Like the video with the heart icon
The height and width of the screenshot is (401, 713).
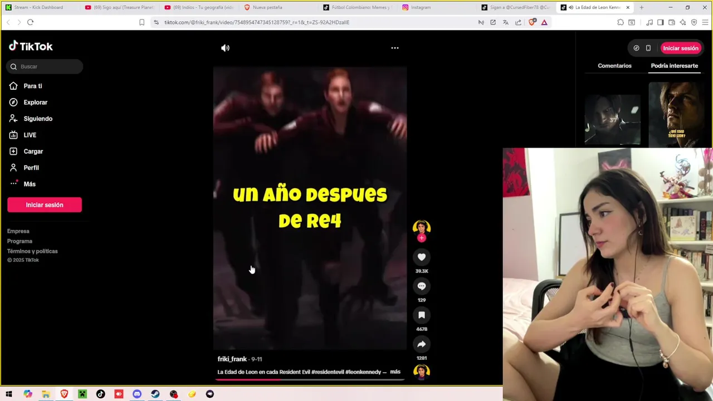tap(422, 257)
